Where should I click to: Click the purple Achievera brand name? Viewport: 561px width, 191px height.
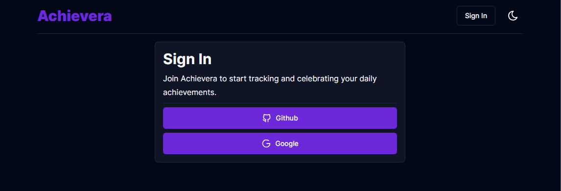pyautogui.click(x=75, y=16)
